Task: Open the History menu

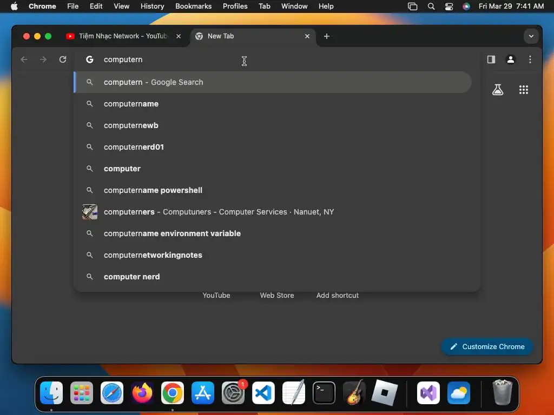Action: (x=152, y=6)
